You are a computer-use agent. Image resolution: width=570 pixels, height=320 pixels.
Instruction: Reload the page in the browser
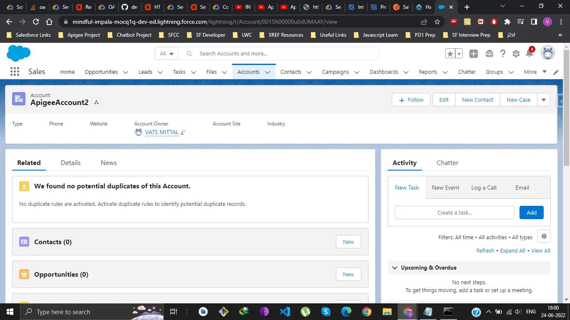pyautogui.click(x=36, y=22)
